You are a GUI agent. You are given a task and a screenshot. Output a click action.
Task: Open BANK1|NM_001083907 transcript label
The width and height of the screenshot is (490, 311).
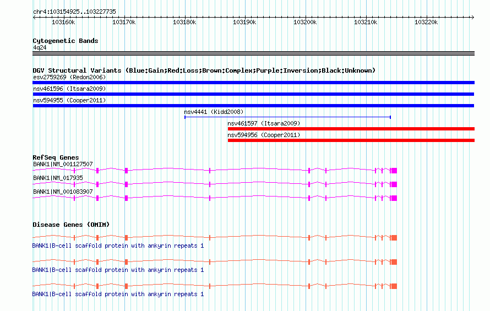pyautogui.click(x=63, y=192)
